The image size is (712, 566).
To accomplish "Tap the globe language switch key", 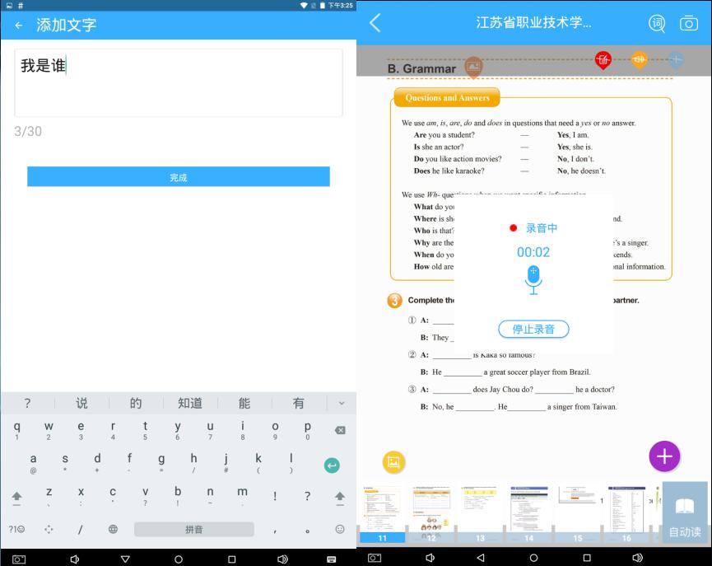I will pyautogui.click(x=113, y=529).
